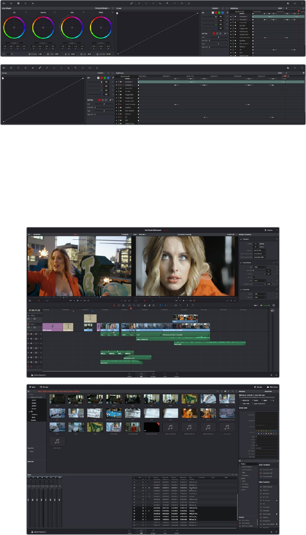Viewport: 306px width, 535px height.
Task: Switch to Color page on Edit screenshot
Action: [x=165, y=375]
